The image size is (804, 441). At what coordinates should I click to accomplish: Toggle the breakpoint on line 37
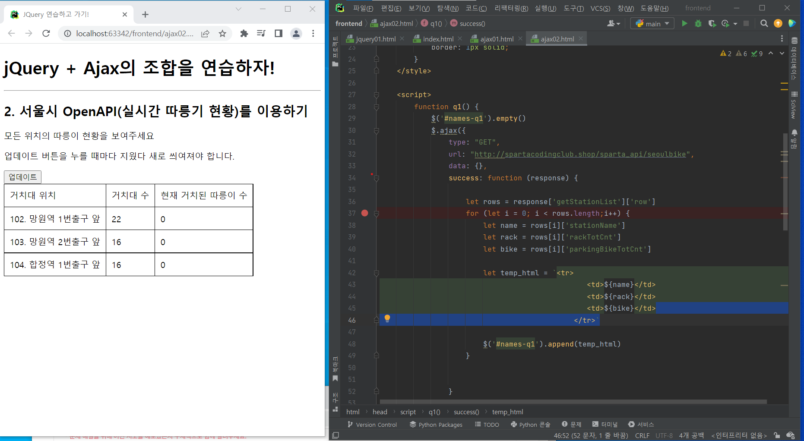coord(365,213)
